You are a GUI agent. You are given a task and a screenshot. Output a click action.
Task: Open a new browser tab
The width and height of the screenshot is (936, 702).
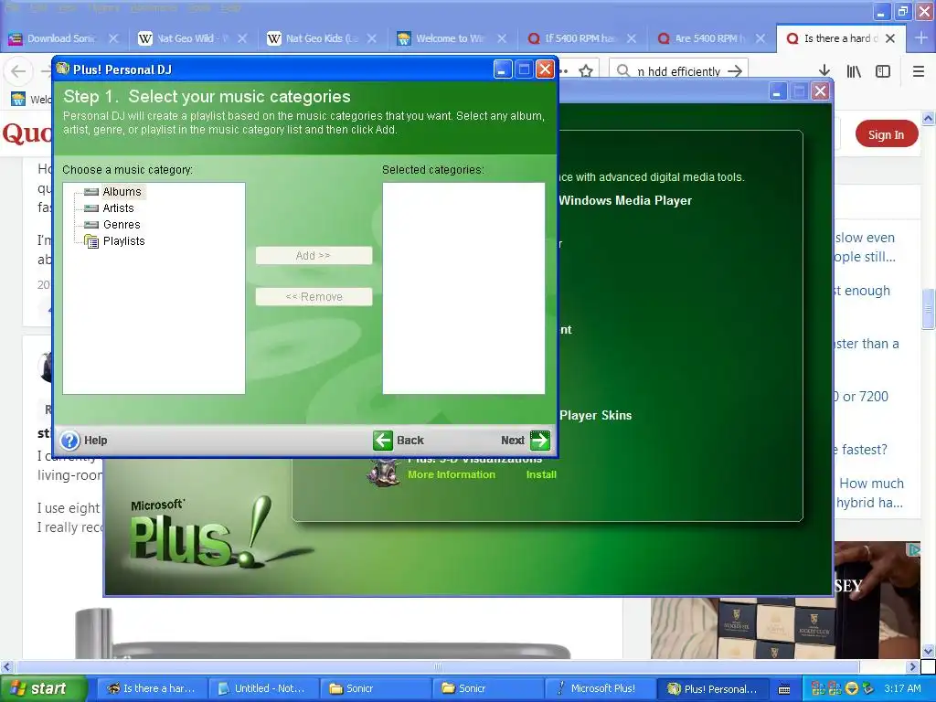point(921,38)
